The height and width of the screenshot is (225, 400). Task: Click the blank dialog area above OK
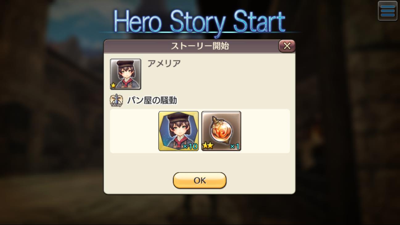tap(200, 162)
